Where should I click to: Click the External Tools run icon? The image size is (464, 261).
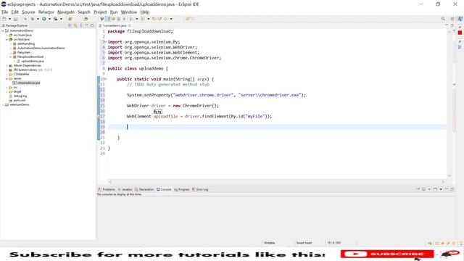point(55,19)
